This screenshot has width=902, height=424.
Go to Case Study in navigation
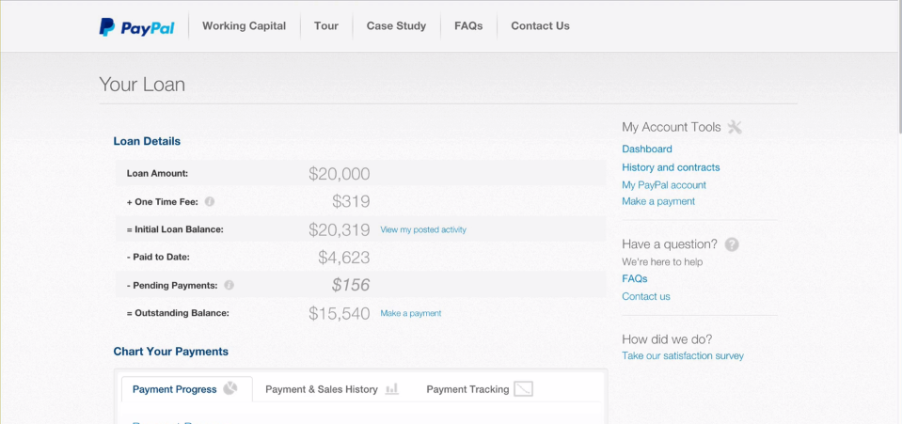point(396,26)
